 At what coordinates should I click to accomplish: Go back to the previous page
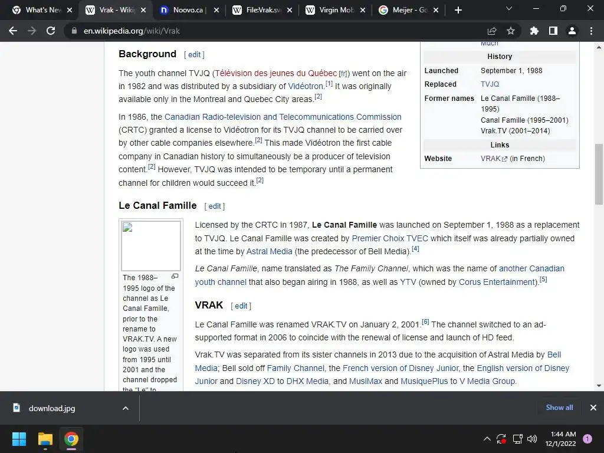click(13, 31)
